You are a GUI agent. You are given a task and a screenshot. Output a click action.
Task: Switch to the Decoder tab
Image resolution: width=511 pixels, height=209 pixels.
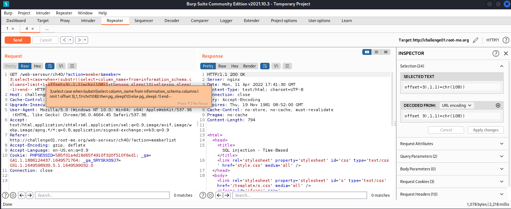[x=172, y=21]
